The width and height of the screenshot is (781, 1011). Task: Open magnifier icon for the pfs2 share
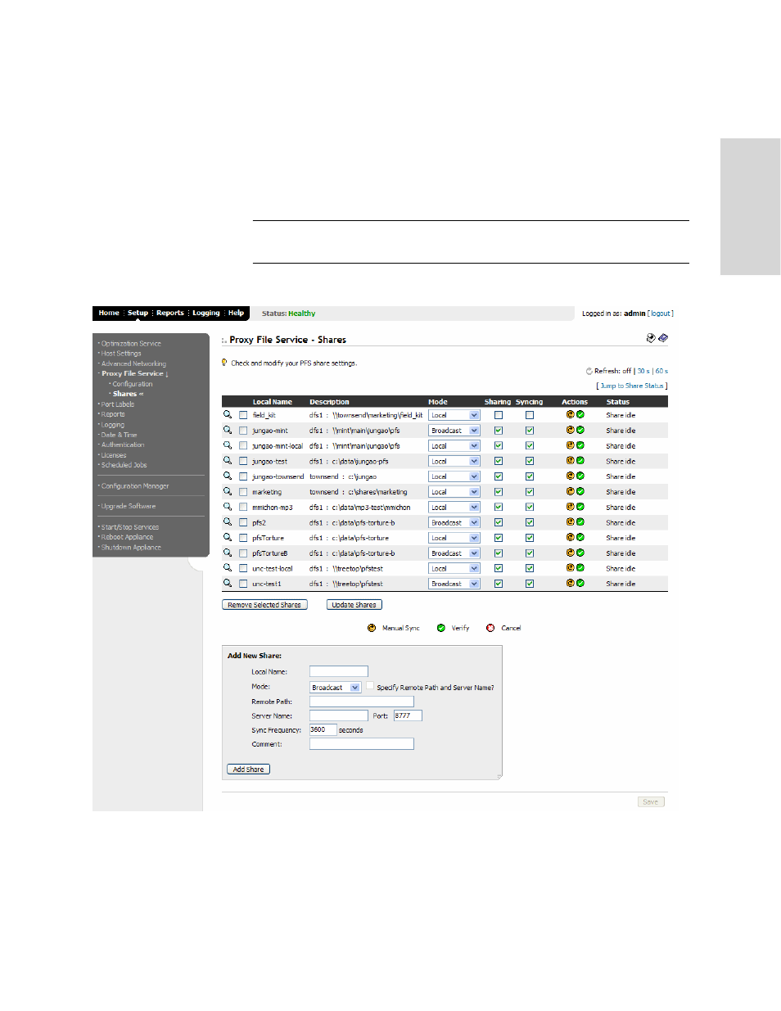228,522
